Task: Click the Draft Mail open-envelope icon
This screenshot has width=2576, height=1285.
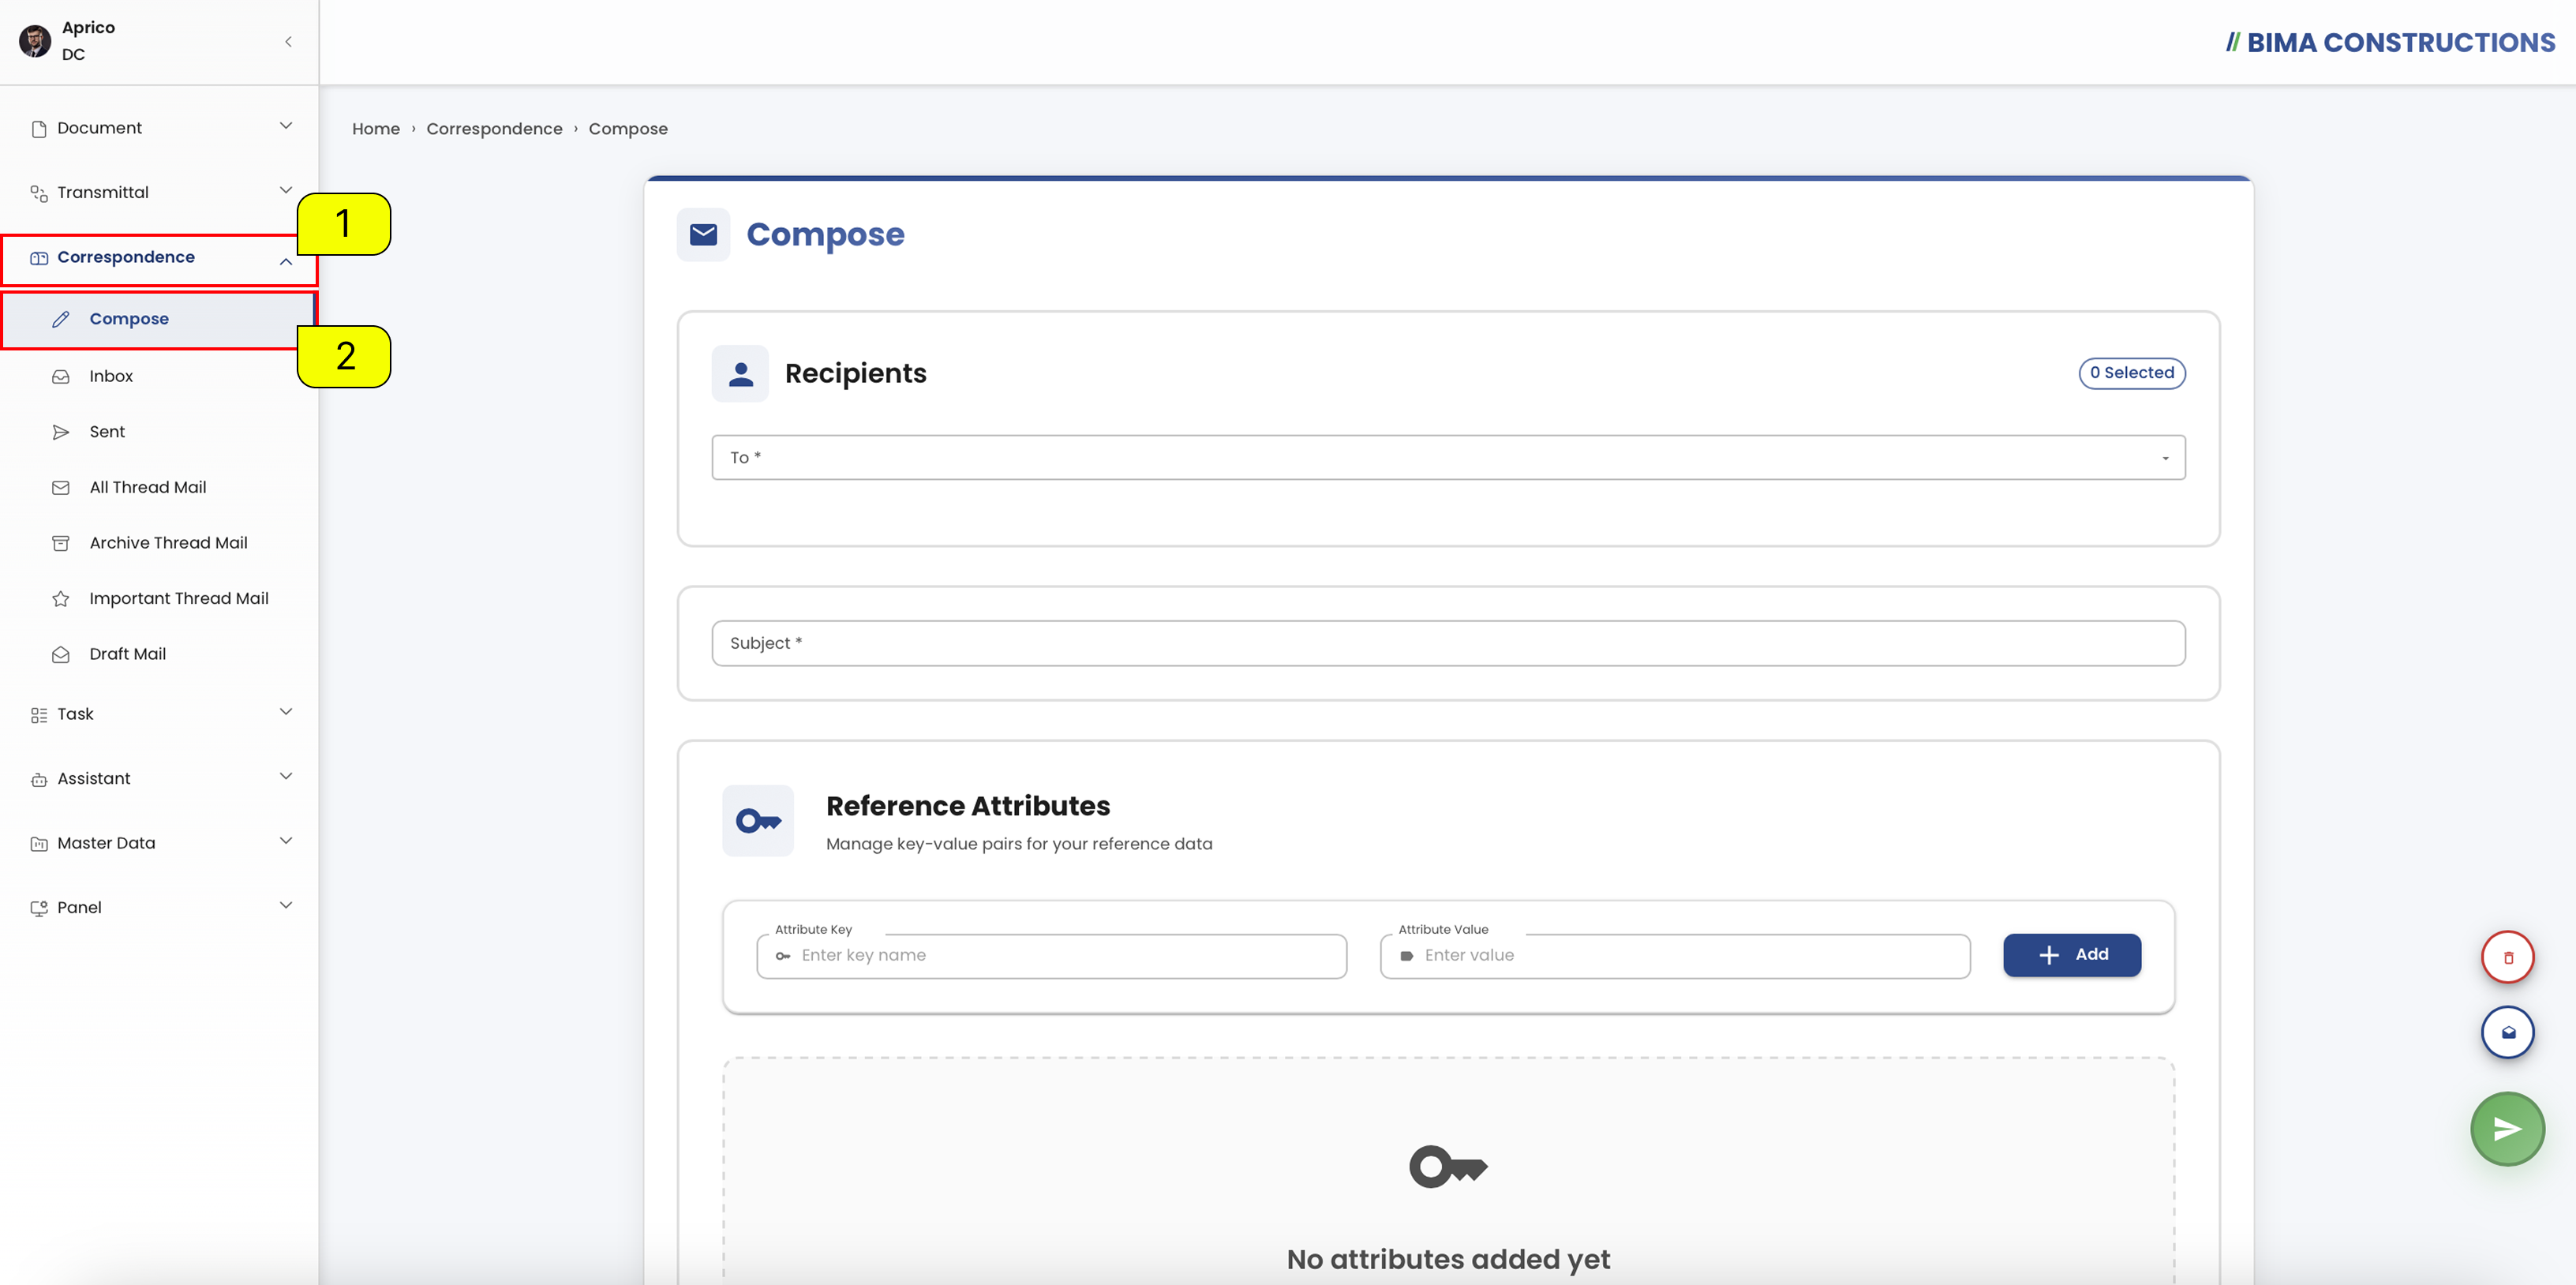Action: coord(61,654)
